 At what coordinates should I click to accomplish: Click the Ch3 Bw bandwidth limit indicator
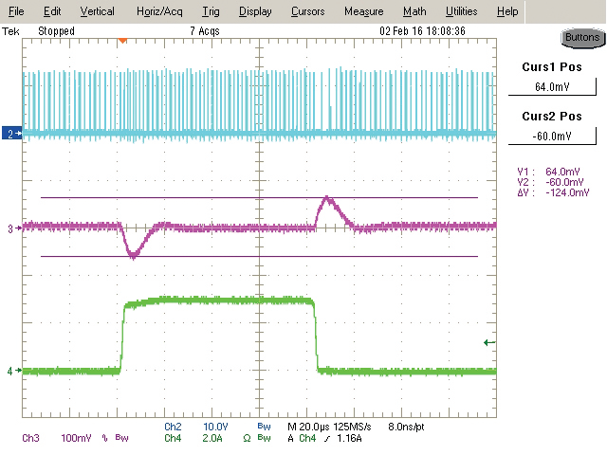point(121,438)
